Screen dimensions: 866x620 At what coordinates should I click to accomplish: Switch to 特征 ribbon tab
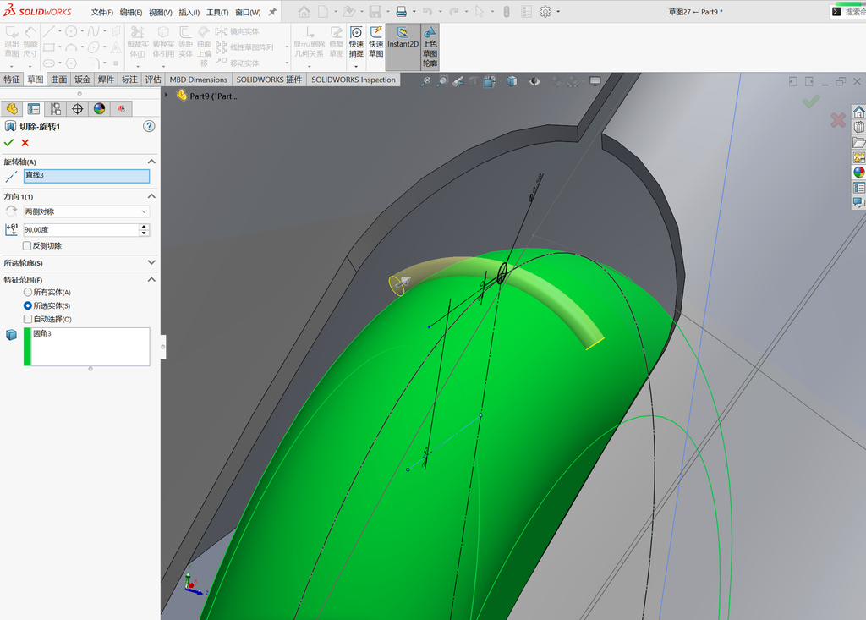click(12, 80)
